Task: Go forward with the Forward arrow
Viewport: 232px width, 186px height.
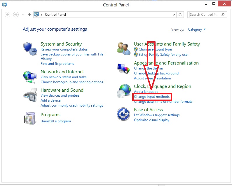Action: coord(16,15)
